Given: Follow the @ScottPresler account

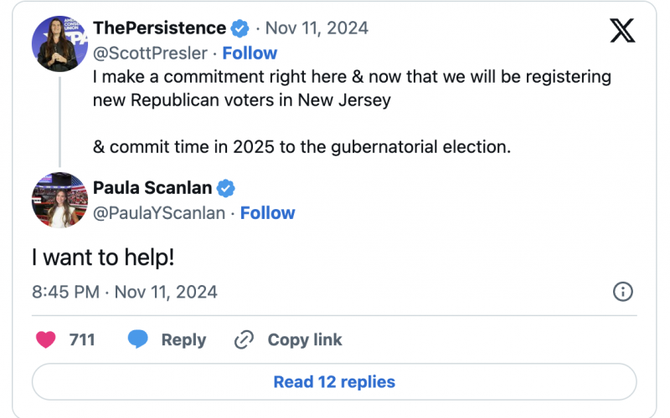Looking at the screenshot, I should point(250,54).
